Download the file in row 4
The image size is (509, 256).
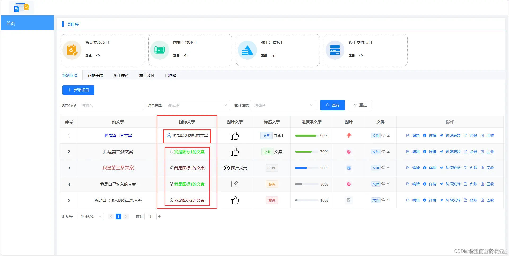[x=388, y=184]
